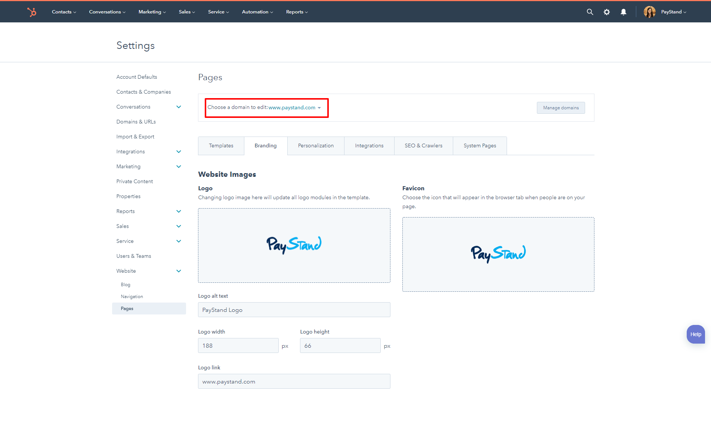
Task: Open Users & Teams settings
Action: [x=134, y=256]
